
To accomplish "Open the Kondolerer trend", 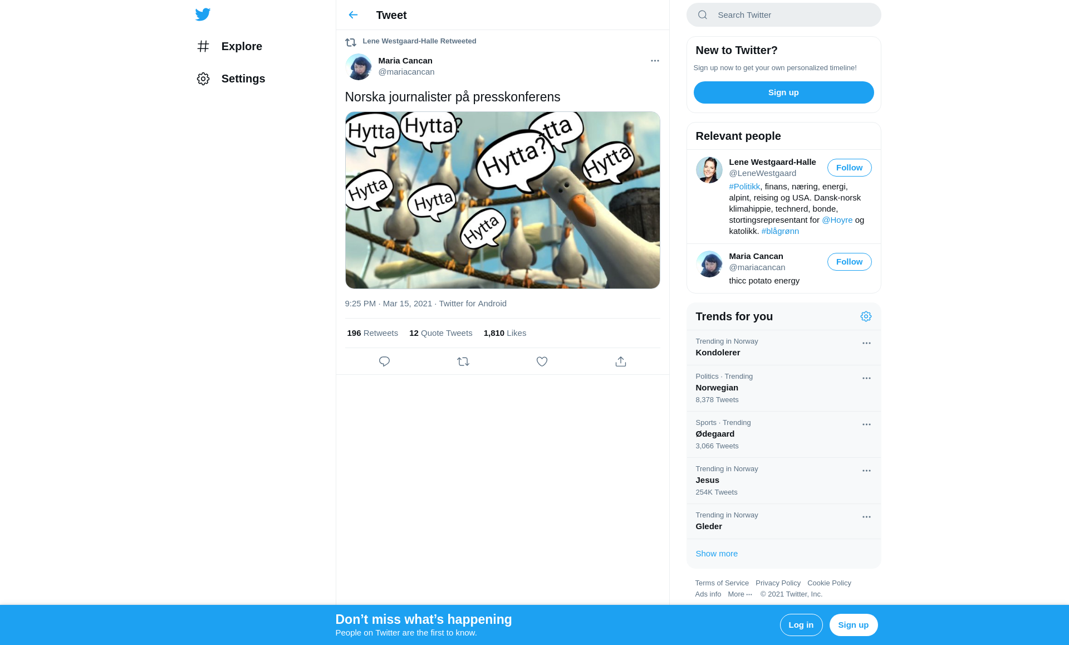I will tap(783, 348).
